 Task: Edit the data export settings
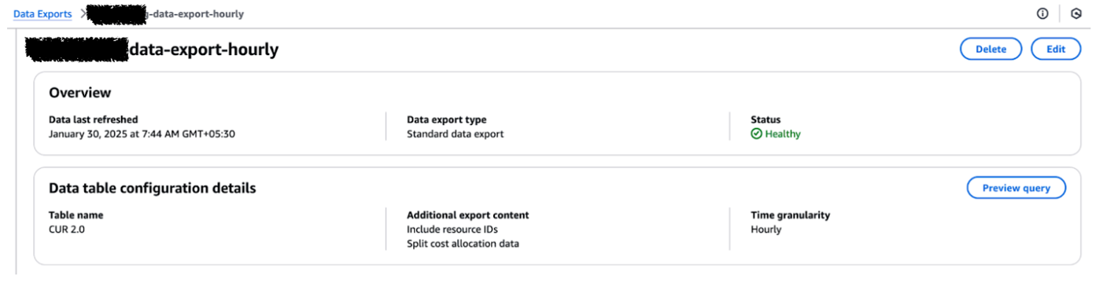point(1056,49)
